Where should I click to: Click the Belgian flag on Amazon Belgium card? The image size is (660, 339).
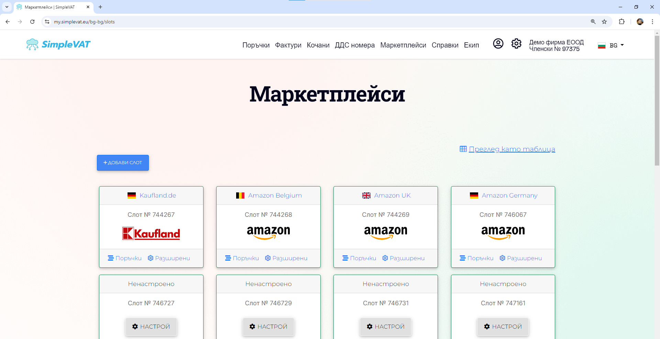(240, 195)
